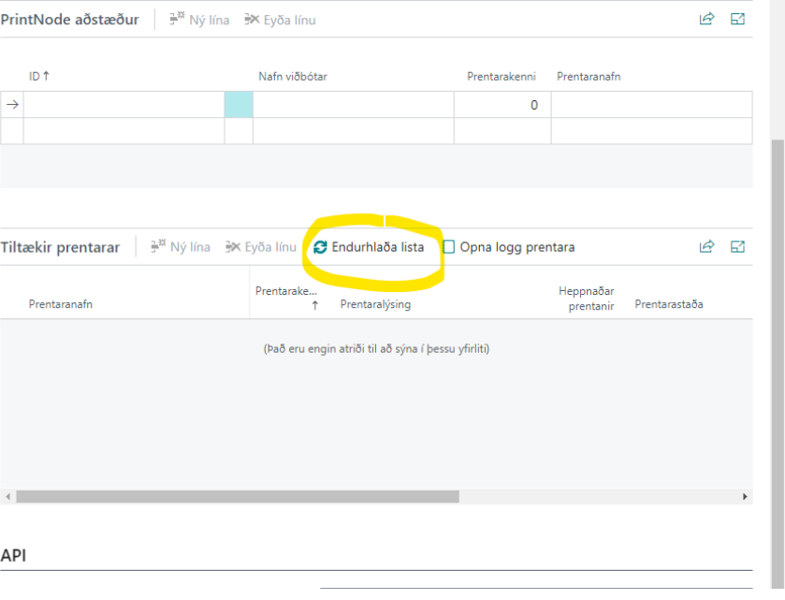The height and width of the screenshot is (600, 785).
Task: Select the first row arrow indicator
Action: (x=12, y=105)
